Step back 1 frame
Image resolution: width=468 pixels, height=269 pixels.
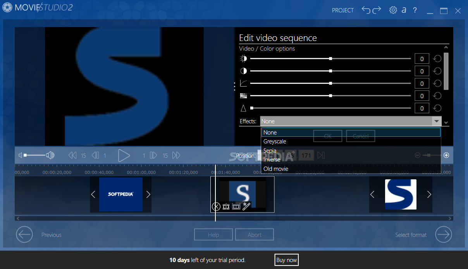pos(95,155)
